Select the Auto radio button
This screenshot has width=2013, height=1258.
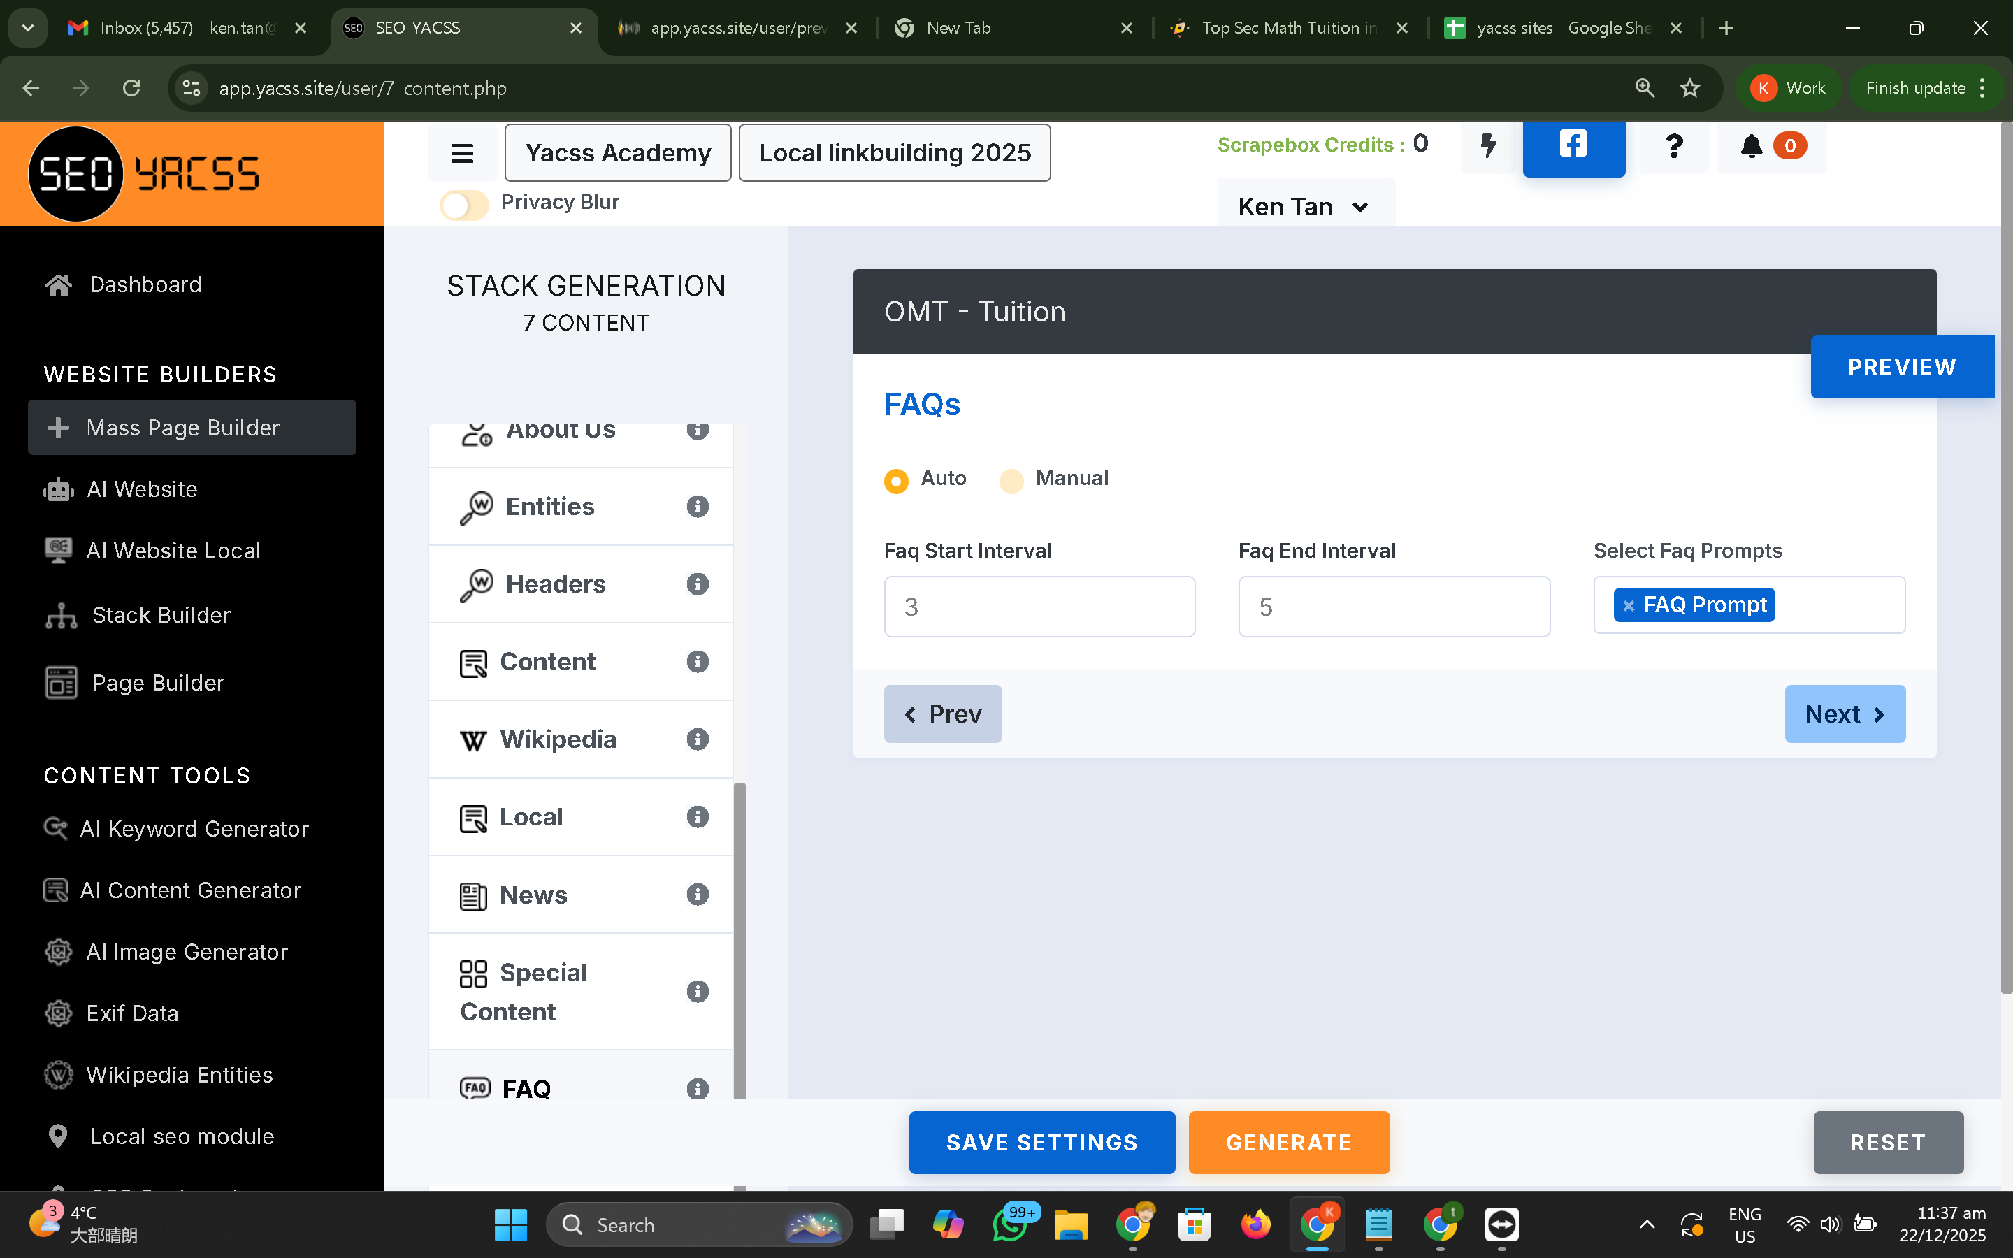click(x=896, y=481)
